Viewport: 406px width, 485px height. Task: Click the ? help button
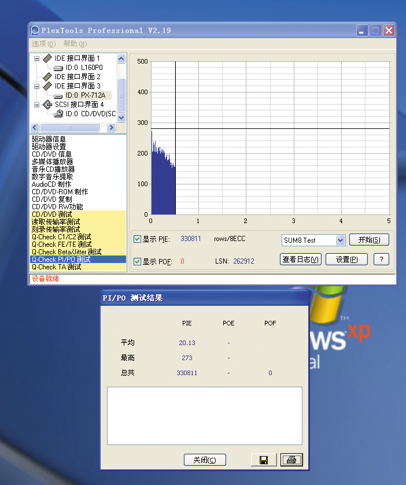381,260
